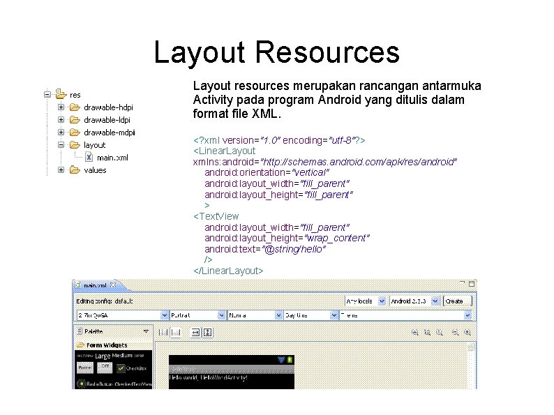Open the Android 2.3.3 target dropdown

(x=414, y=301)
